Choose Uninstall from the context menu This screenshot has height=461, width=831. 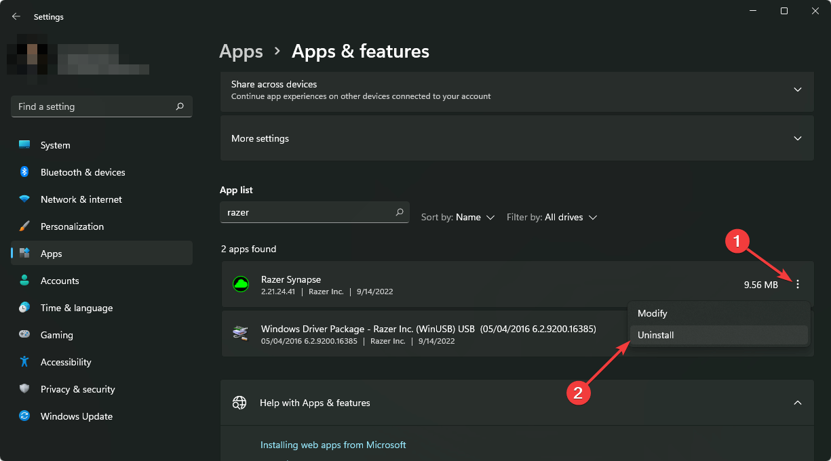(x=656, y=335)
